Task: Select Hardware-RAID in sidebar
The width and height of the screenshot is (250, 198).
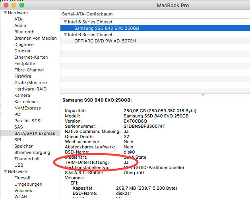Action: (30, 89)
